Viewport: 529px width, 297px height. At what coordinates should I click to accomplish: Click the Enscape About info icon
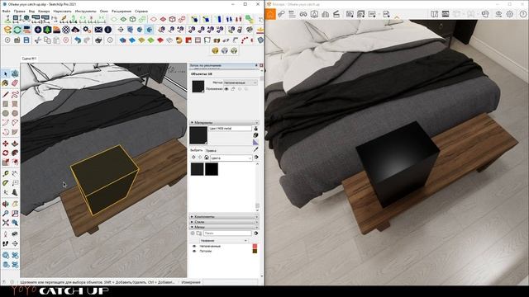coord(108,30)
